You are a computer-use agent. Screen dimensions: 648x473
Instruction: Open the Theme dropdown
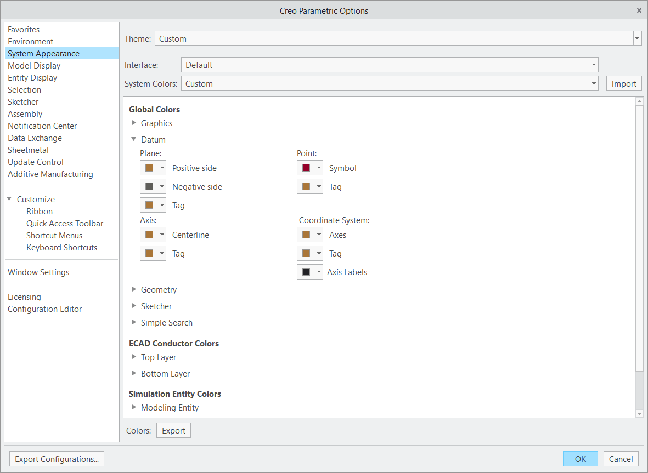(x=637, y=38)
